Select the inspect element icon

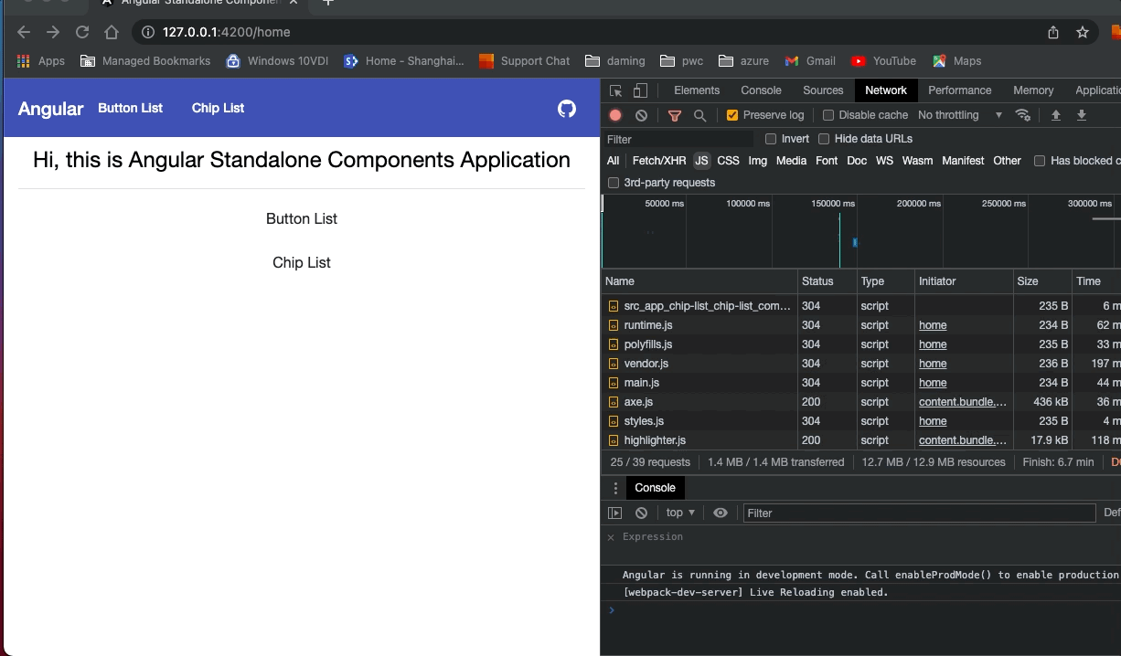point(615,90)
